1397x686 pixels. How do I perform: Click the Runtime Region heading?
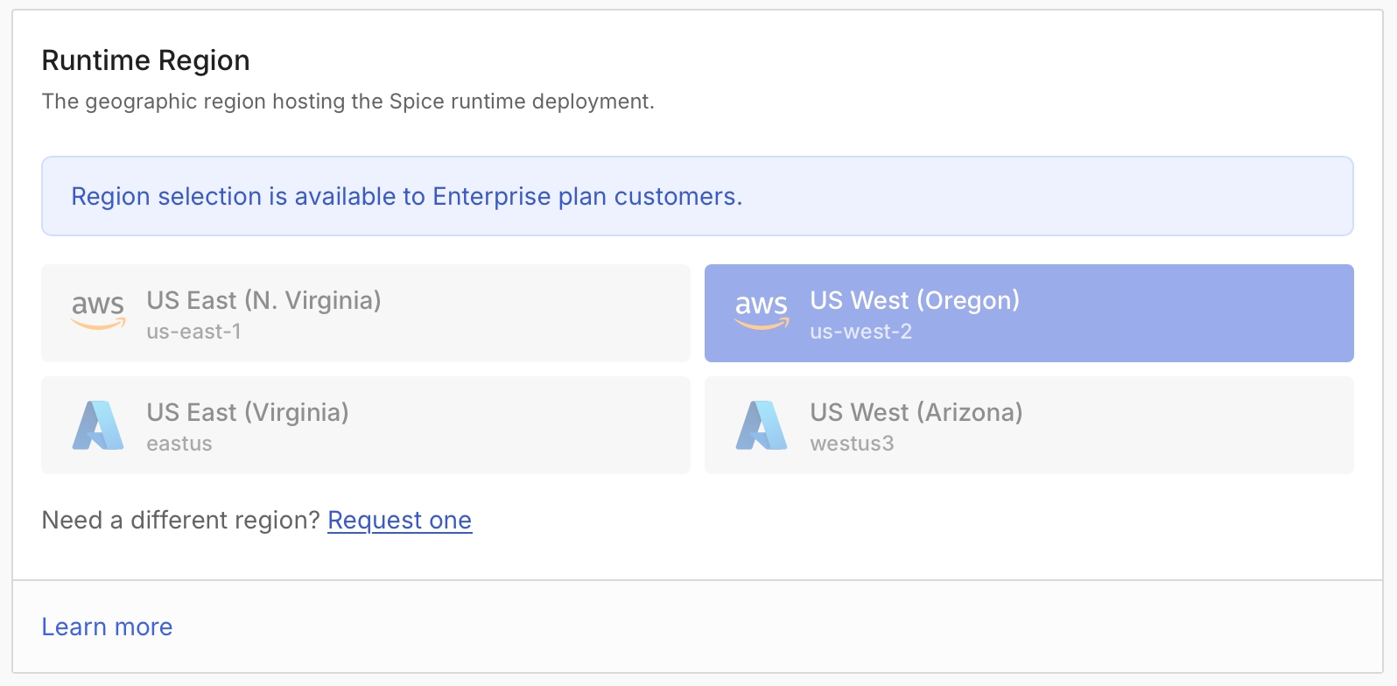pyautogui.click(x=145, y=60)
